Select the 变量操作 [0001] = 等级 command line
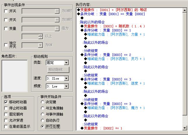 (x=112, y=10)
